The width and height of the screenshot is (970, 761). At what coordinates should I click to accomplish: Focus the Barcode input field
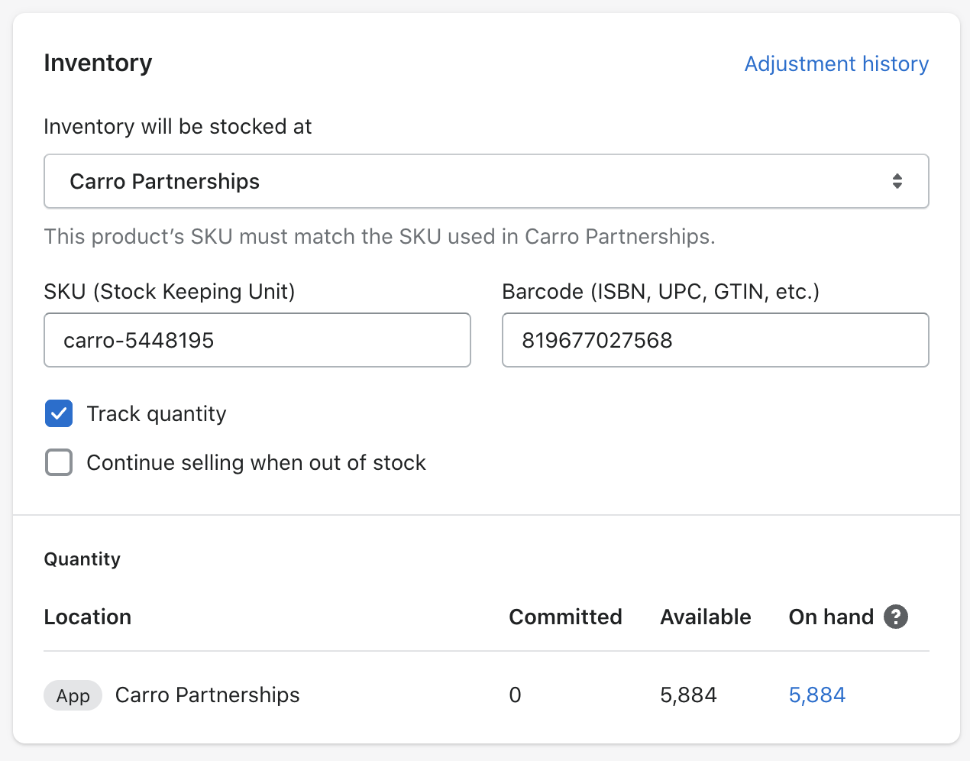click(715, 340)
